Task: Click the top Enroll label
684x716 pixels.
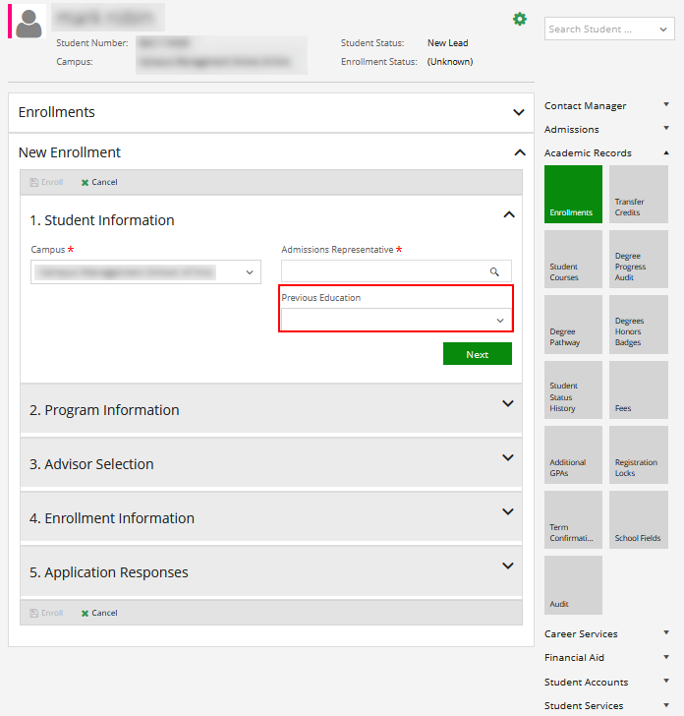Action: pos(52,182)
